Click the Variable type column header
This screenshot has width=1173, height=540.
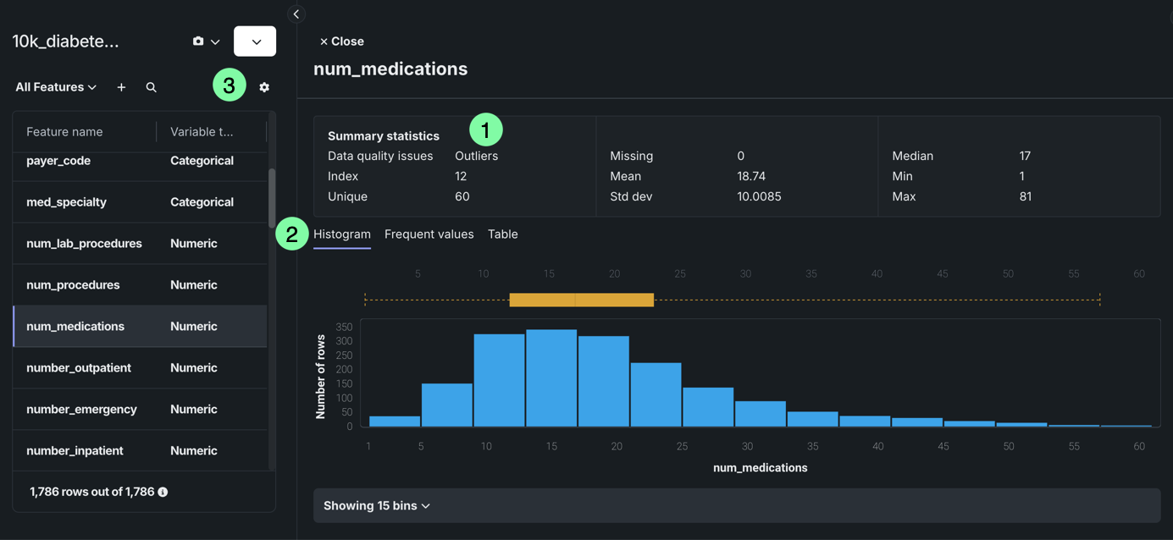point(202,132)
